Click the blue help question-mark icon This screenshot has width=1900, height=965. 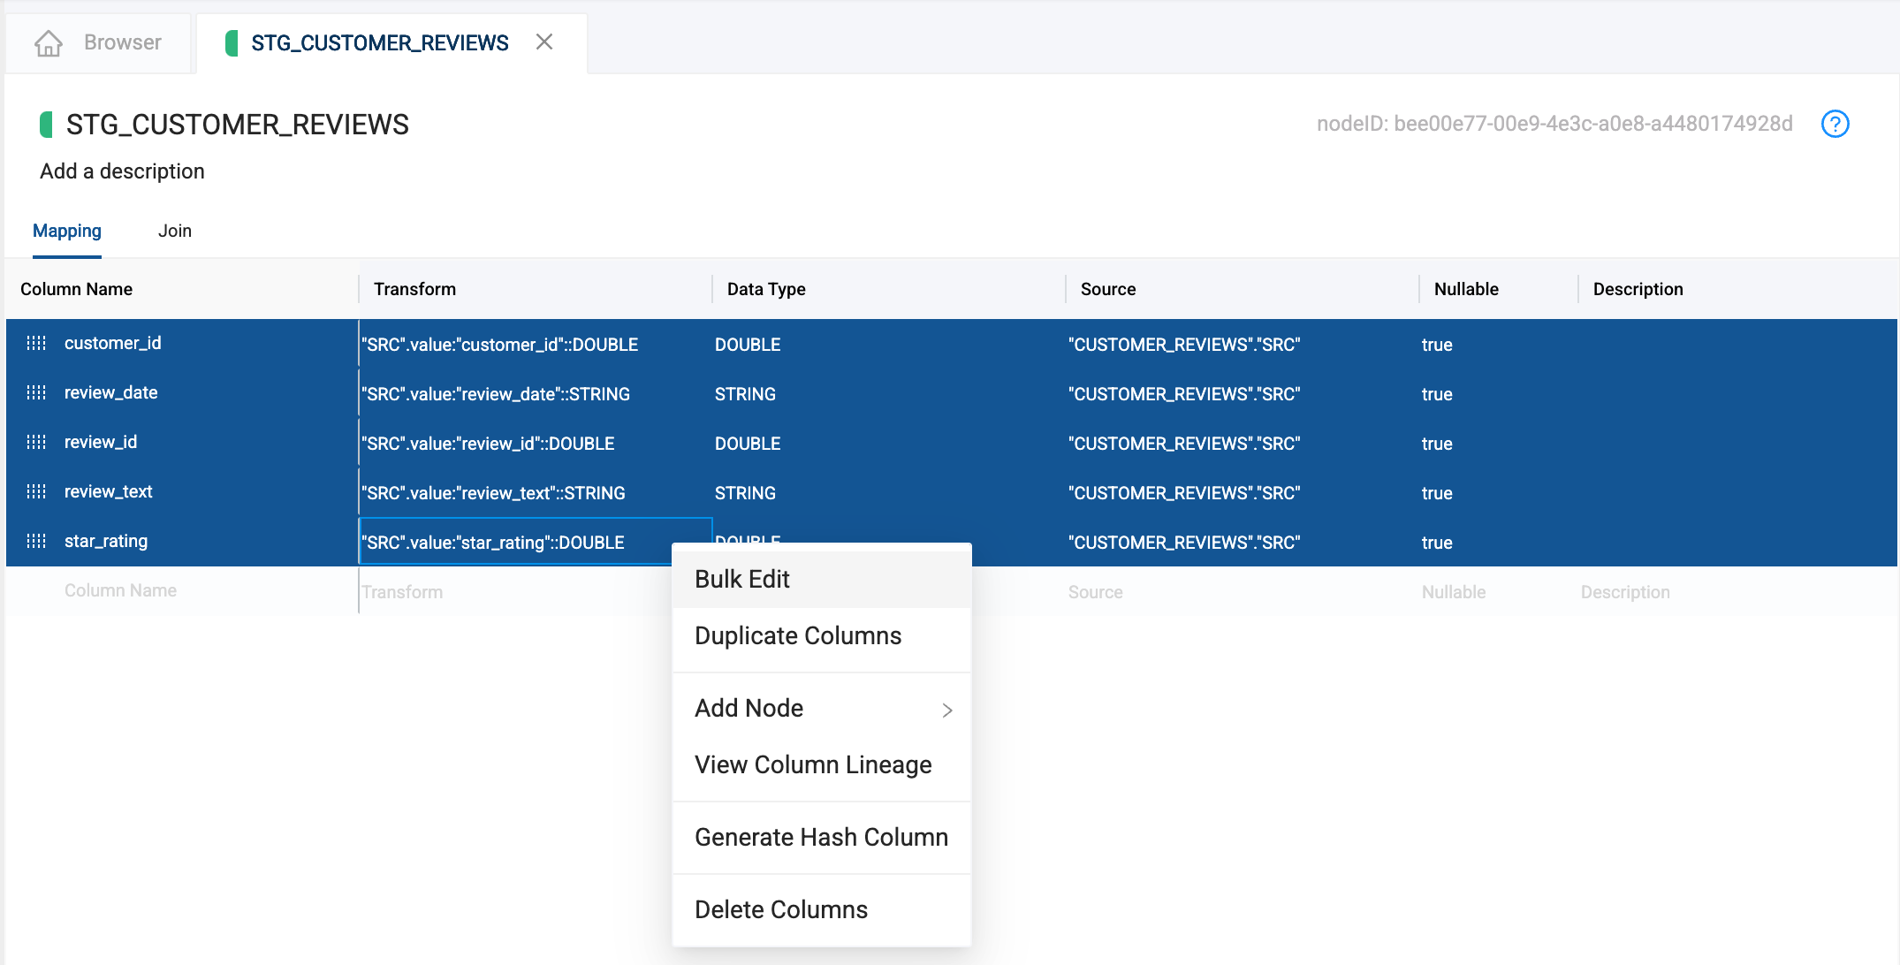(1835, 124)
